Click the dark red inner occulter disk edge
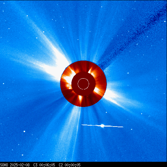Screen dimensions: 167x167 click(x=83, y=84)
